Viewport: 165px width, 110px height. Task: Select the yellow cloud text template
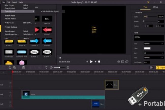[9, 63]
